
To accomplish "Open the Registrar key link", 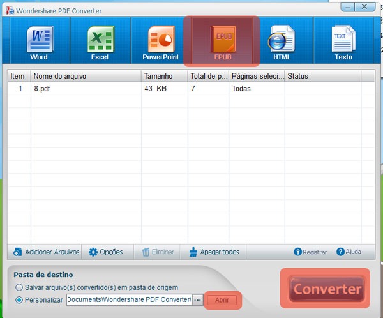I will click(x=310, y=252).
